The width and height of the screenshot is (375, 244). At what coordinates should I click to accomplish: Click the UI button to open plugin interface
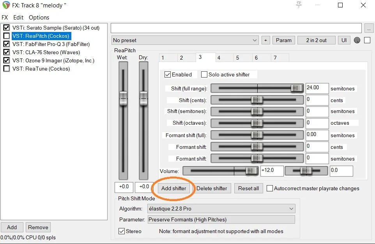(344, 40)
